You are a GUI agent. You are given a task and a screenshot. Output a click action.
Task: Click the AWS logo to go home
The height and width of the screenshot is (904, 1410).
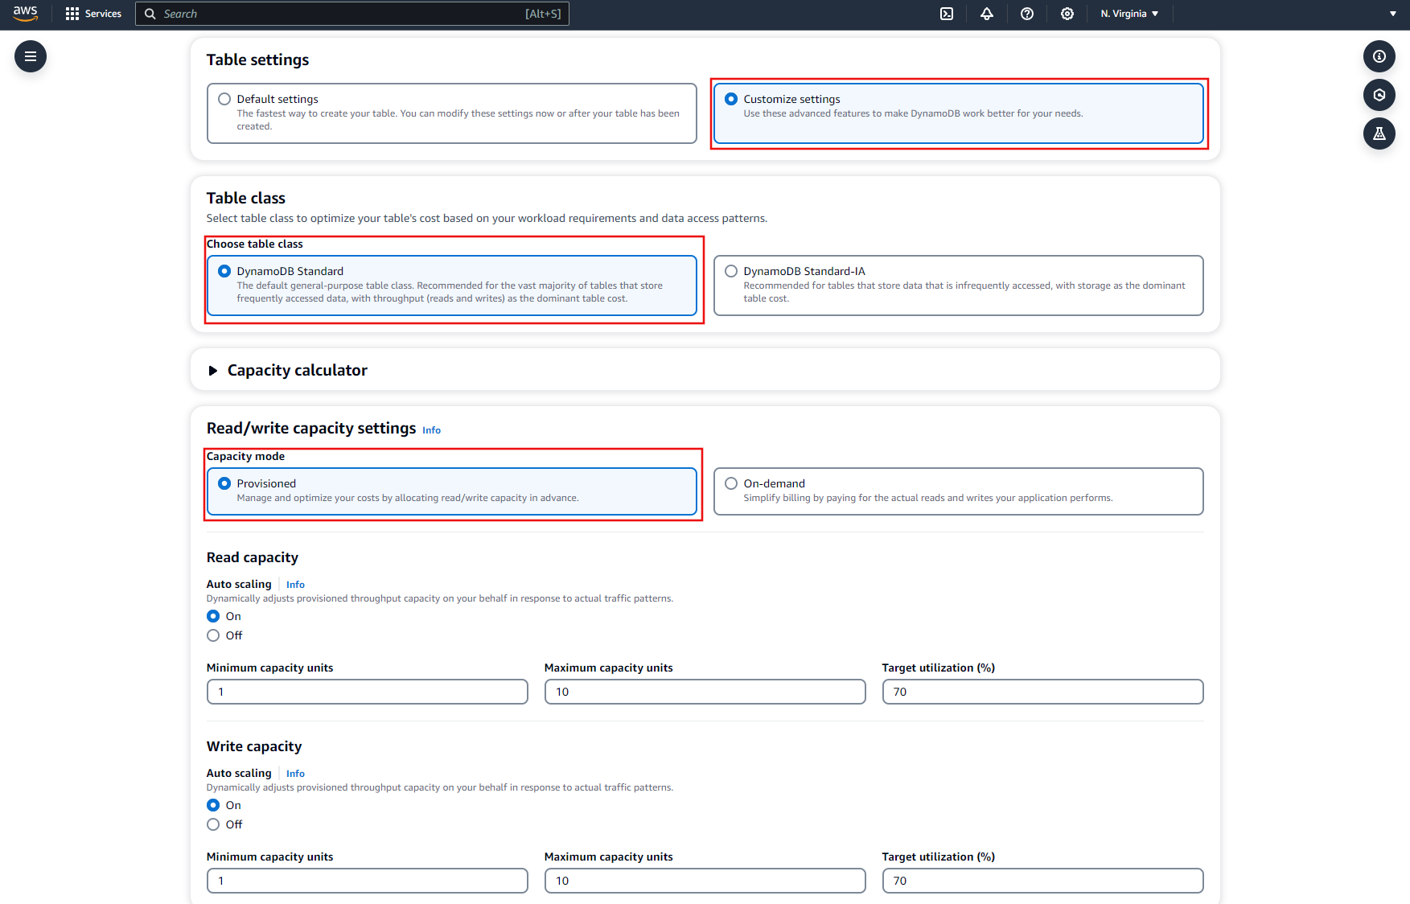point(25,13)
